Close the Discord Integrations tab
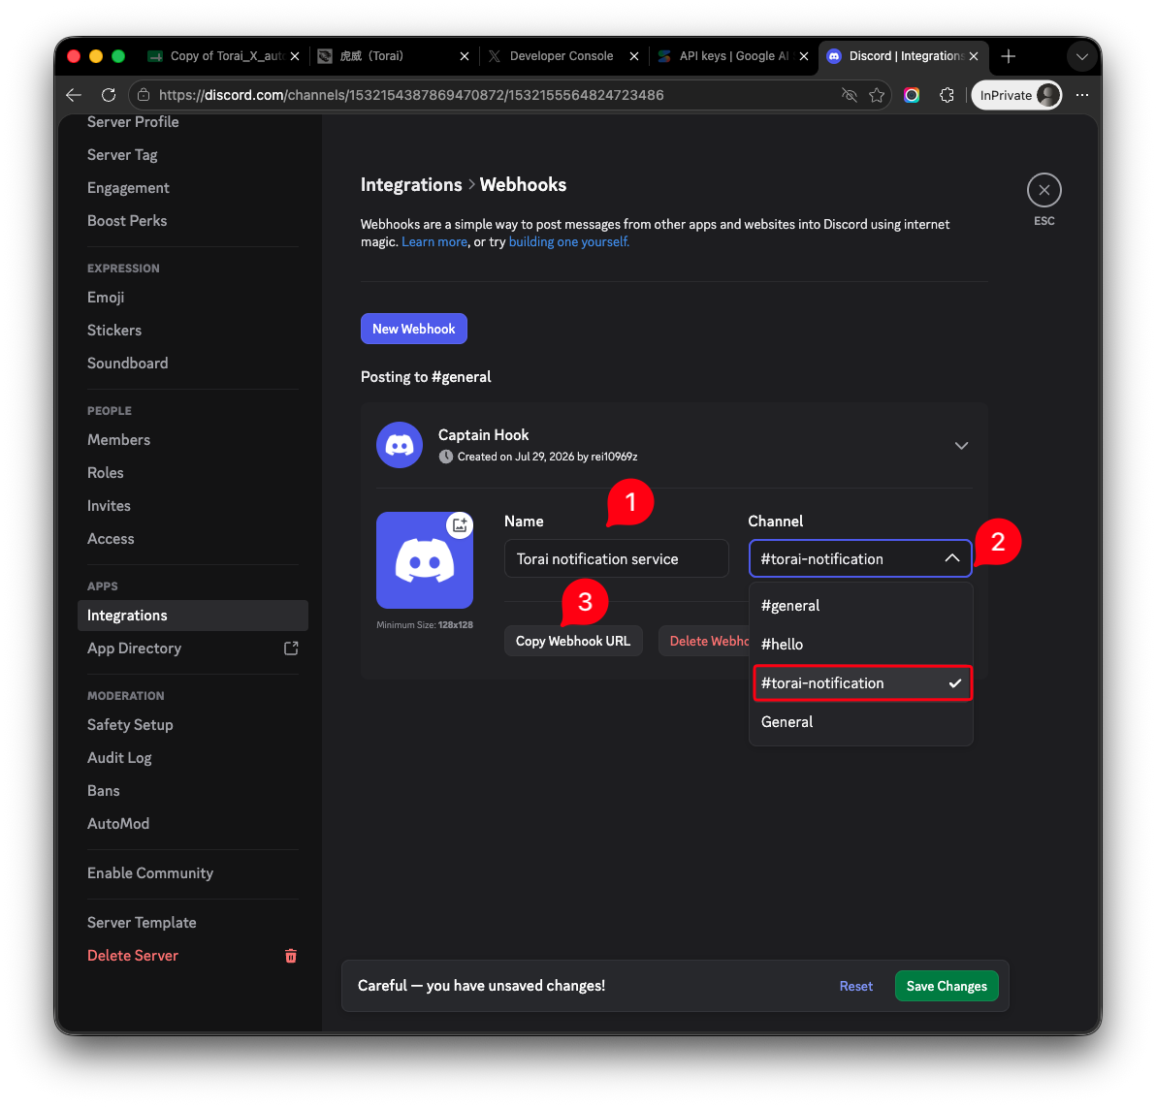1156x1107 pixels. pos(974,56)
